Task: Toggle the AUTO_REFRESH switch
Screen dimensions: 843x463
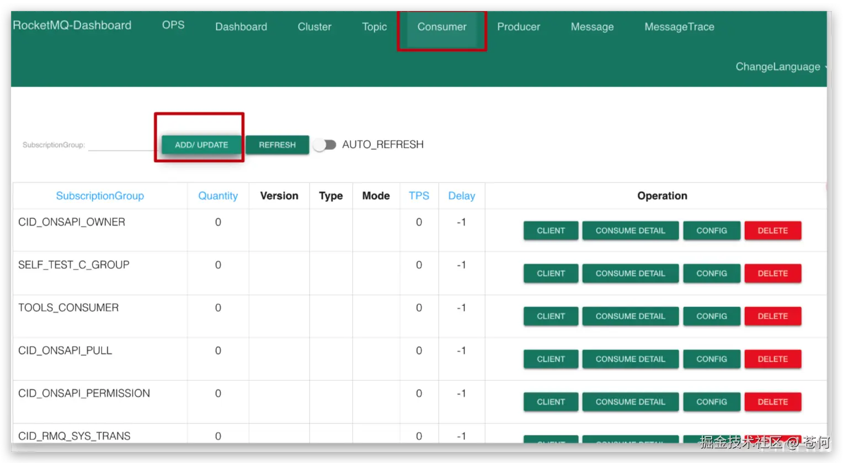Action: pos(325,144)
